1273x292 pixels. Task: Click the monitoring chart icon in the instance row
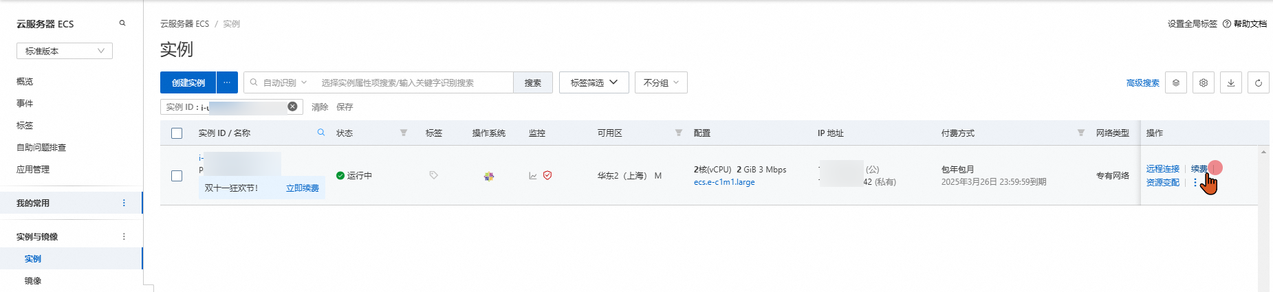pos(533,176)
